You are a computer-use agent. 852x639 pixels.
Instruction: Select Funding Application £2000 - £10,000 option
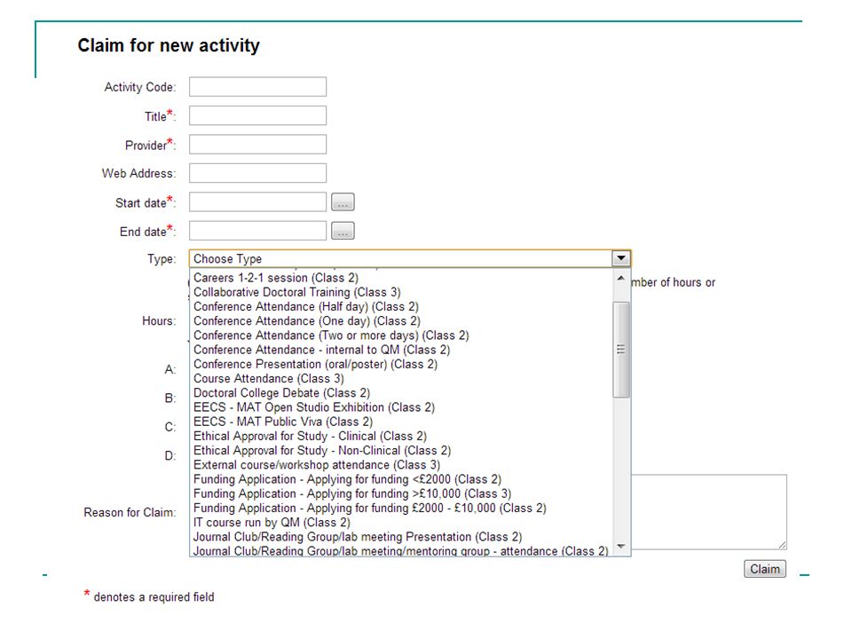[x=401, y=508]
